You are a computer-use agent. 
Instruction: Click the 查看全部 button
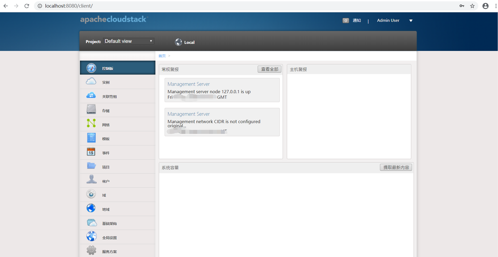pyautogui.click(x=270, y=69)
